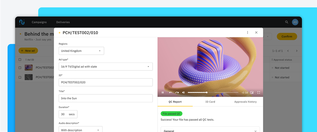
Task: Pause the video playback
Action: (x=163, y=93)
